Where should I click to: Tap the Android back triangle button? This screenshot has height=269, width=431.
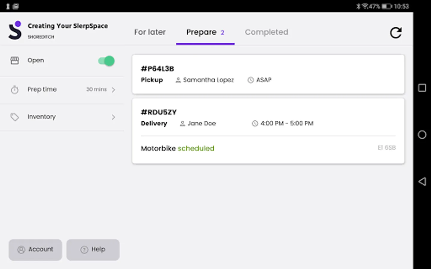422,181
